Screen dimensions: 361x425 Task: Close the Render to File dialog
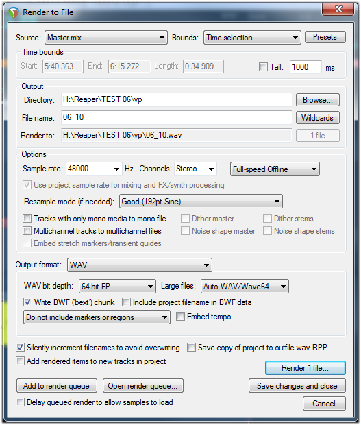[338, 9]
